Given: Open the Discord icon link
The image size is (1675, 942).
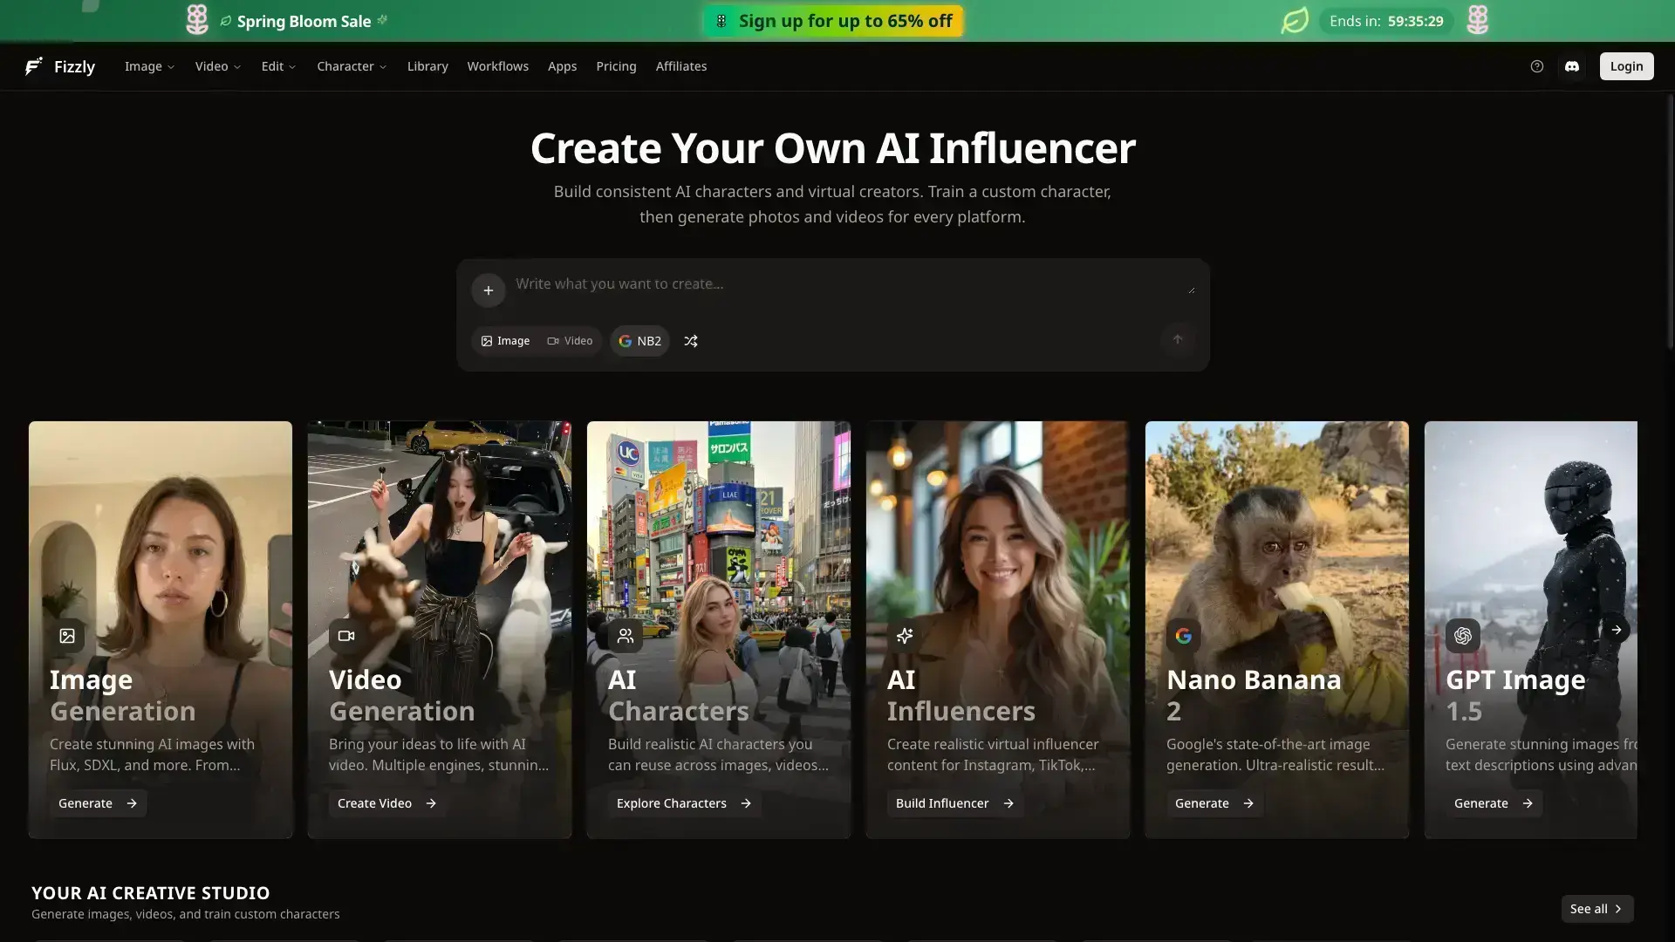Looking at the screenshot, I should tap(1572, 66).
